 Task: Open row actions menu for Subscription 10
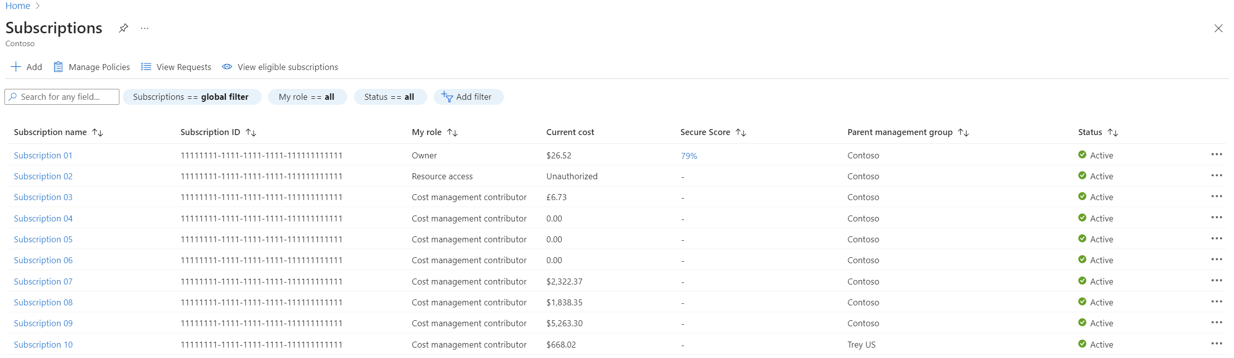point(1216,344)
